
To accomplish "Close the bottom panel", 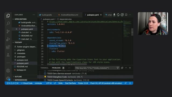I will [x=130, y=68].
